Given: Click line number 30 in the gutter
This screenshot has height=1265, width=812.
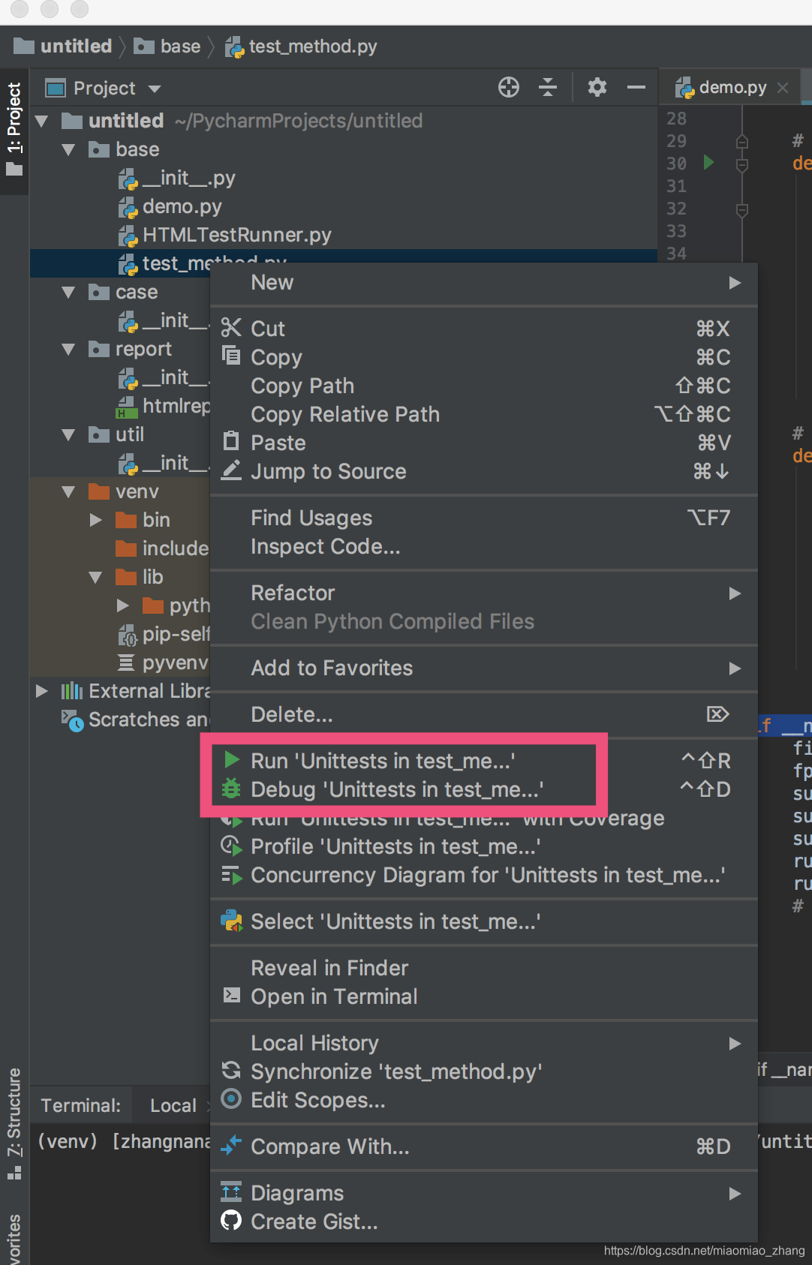Looking at the screenshot, I should [x=676, y=163].
